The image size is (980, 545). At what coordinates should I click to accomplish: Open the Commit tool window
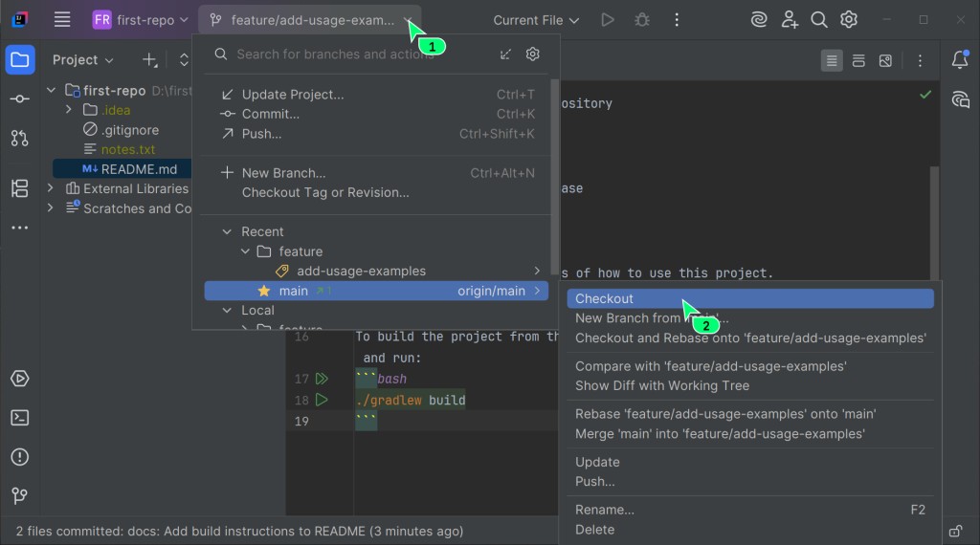20,98
